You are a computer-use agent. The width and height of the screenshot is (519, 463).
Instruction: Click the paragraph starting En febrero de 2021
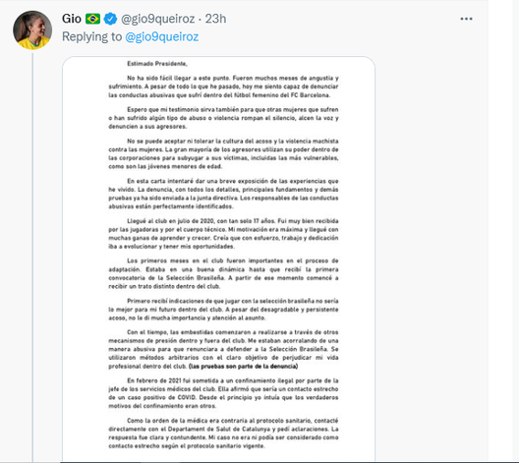click(x=223, y=393)
